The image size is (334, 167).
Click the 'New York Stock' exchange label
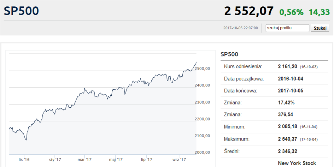pyautogui.click(x=297, y=163)
